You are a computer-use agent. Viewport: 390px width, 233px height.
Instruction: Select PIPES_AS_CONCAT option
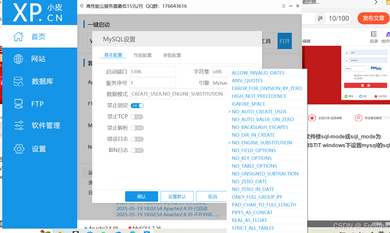(267, 212)
